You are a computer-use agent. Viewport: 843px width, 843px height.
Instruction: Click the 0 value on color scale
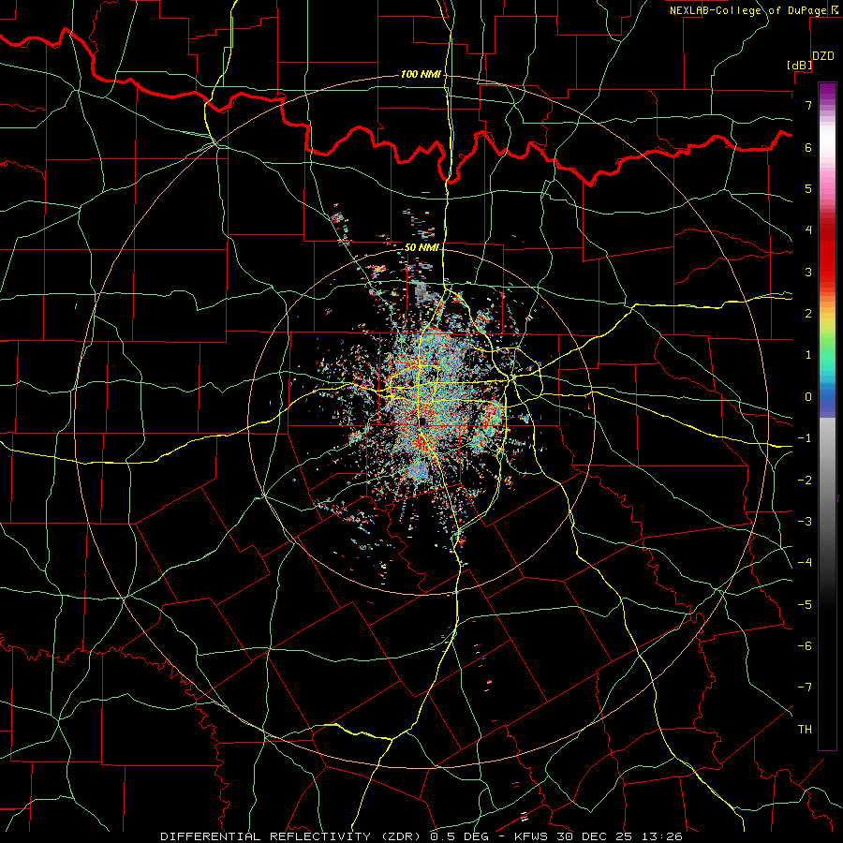tap(808, 397)
